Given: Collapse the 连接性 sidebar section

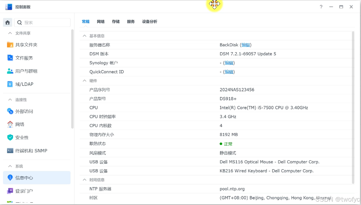Looking at the screenshot, I should point(10,100).
